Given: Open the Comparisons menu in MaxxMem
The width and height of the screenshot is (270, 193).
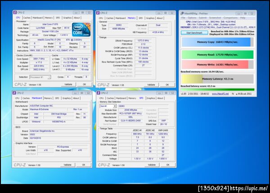Looking at the screenshot, I should [x=230, y=18].
